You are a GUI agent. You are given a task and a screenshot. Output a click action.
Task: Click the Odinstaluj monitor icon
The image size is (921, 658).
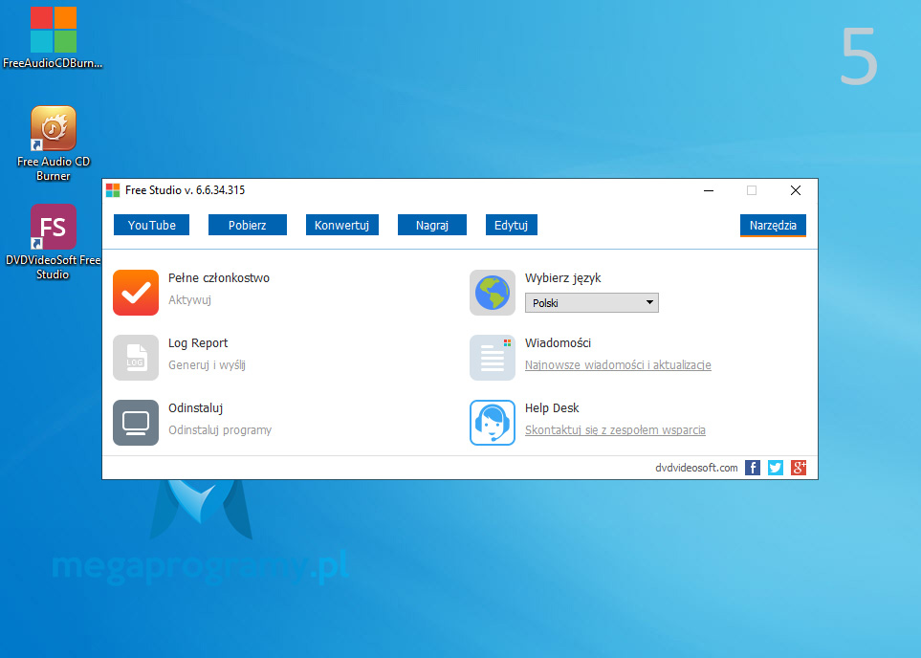point(136,423)
